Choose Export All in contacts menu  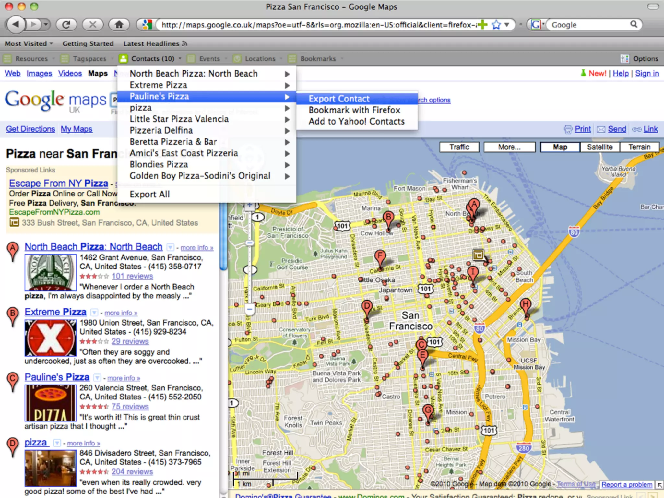pyautogui.click(x=149, y=194)
